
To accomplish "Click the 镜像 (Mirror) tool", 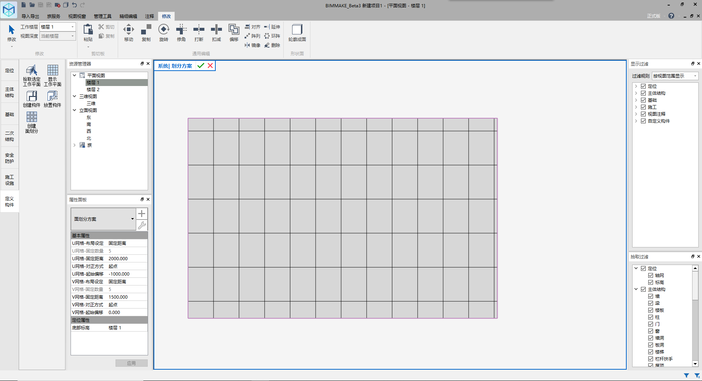I will coord(252,45).
